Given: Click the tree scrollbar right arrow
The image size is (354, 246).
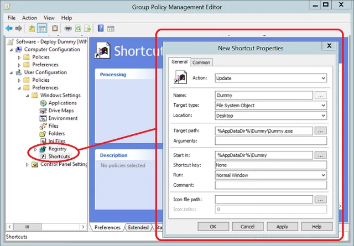Looking at the screenshot, I should (x=83, y=227).
